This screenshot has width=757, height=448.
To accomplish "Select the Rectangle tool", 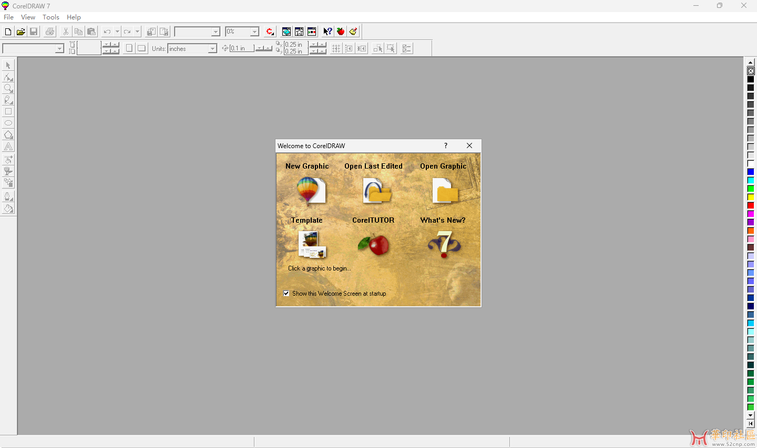I will pos(8,111).
